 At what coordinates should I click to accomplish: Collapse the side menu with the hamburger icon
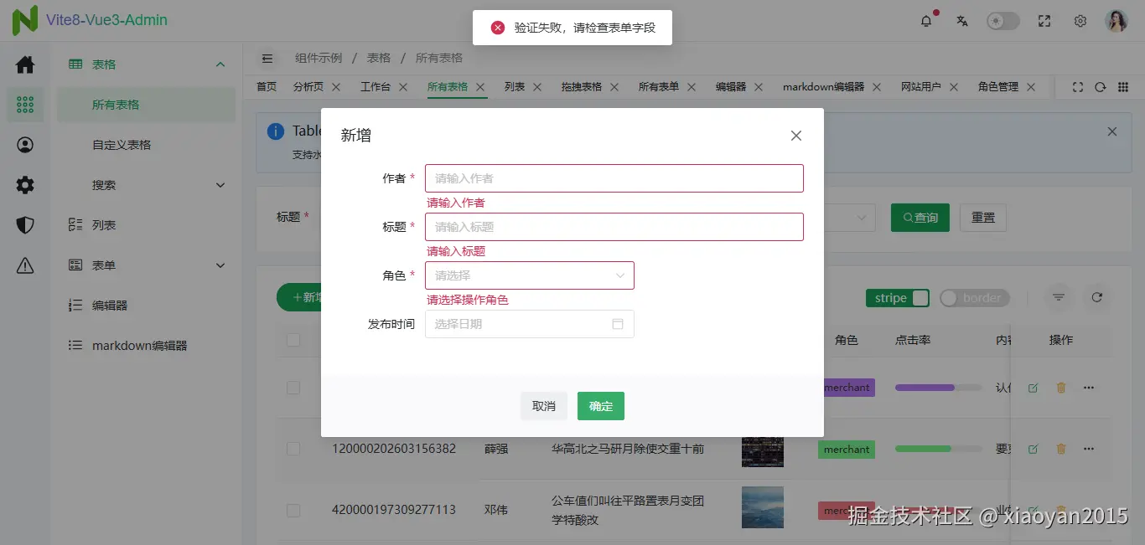(x=267, y=59)
